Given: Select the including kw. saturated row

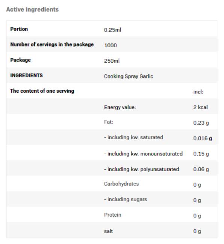Looking at the screenshot, I should [x=112, y=137].
